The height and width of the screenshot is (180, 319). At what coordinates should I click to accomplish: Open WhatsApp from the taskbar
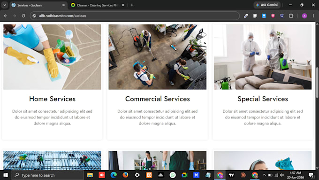[173, 175]
